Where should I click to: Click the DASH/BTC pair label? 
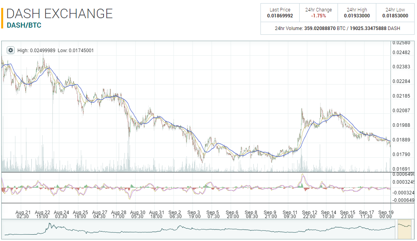pyautogui.click(x=24, y=25)
